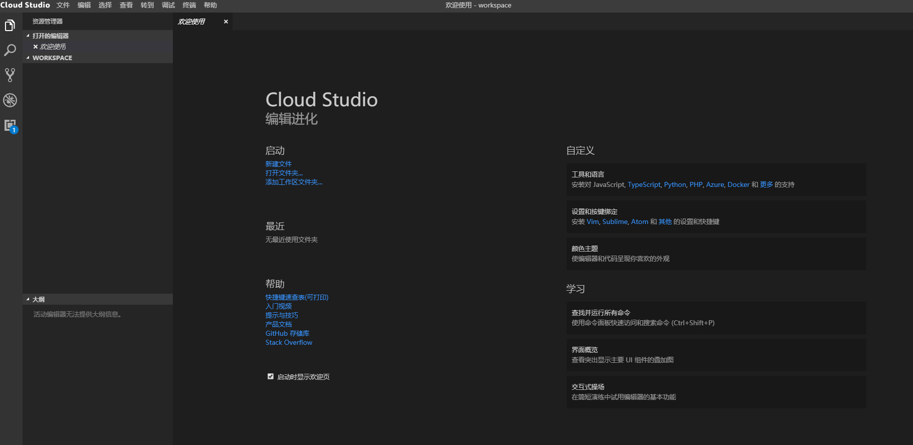
Task: Open the Explorer files icon in activity bar
Action: (x=10, y=25)
